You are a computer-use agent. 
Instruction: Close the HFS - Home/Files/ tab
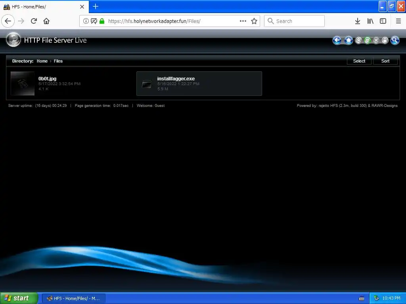[x=82, y=7]
